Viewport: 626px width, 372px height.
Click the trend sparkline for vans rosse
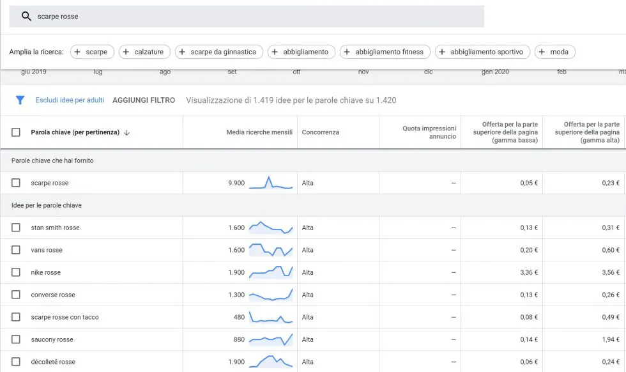tap(271, 250)
